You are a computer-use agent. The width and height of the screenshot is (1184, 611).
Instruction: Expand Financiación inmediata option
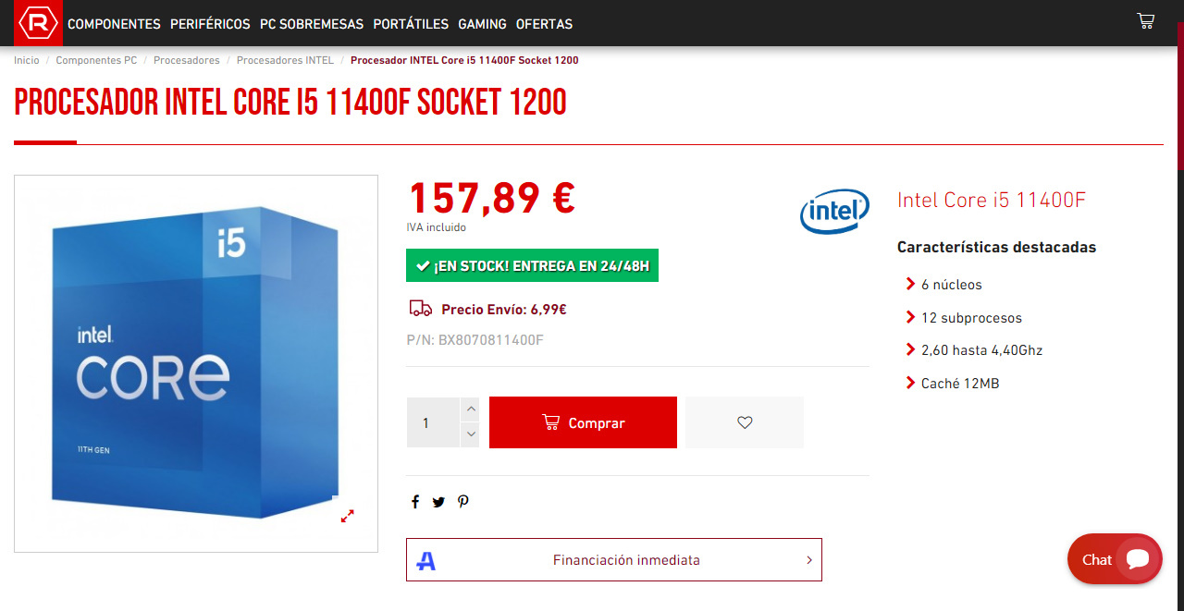pos(613,560)
